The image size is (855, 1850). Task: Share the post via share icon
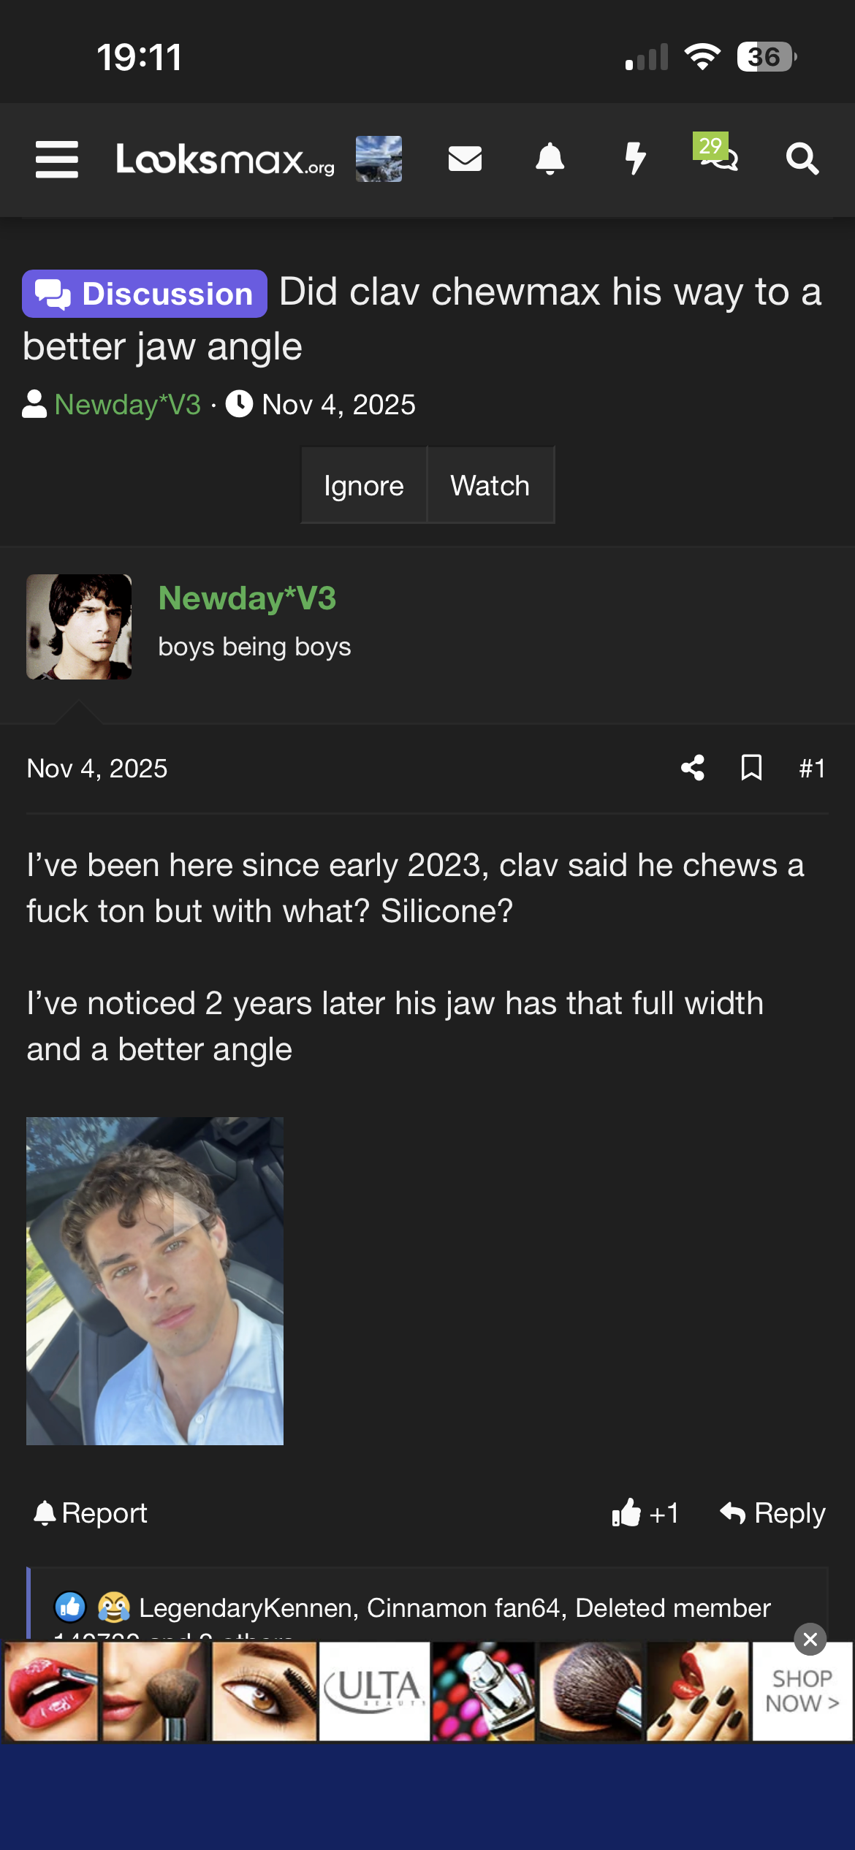click(x=692, y=768)
